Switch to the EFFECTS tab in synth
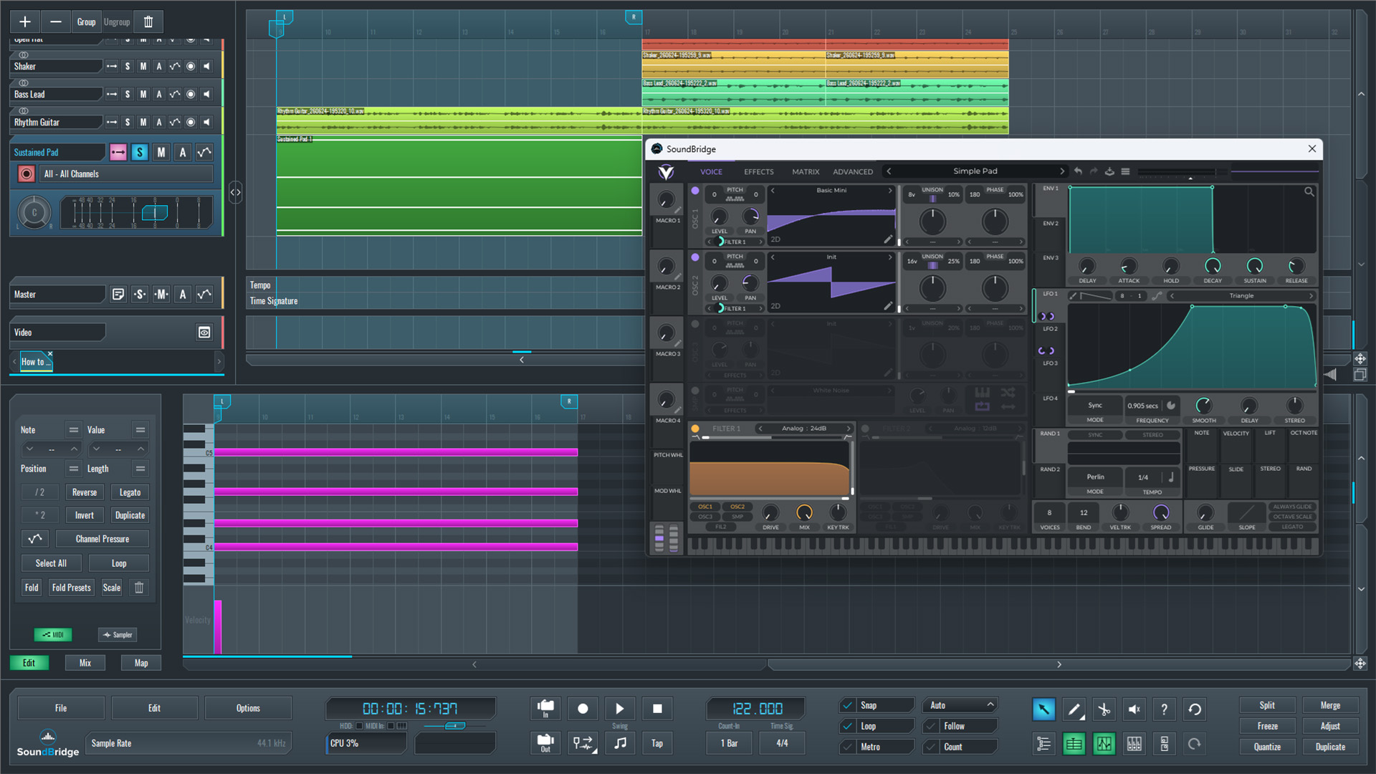This screenshot has width=1376, height=774. tap(758, 172)
